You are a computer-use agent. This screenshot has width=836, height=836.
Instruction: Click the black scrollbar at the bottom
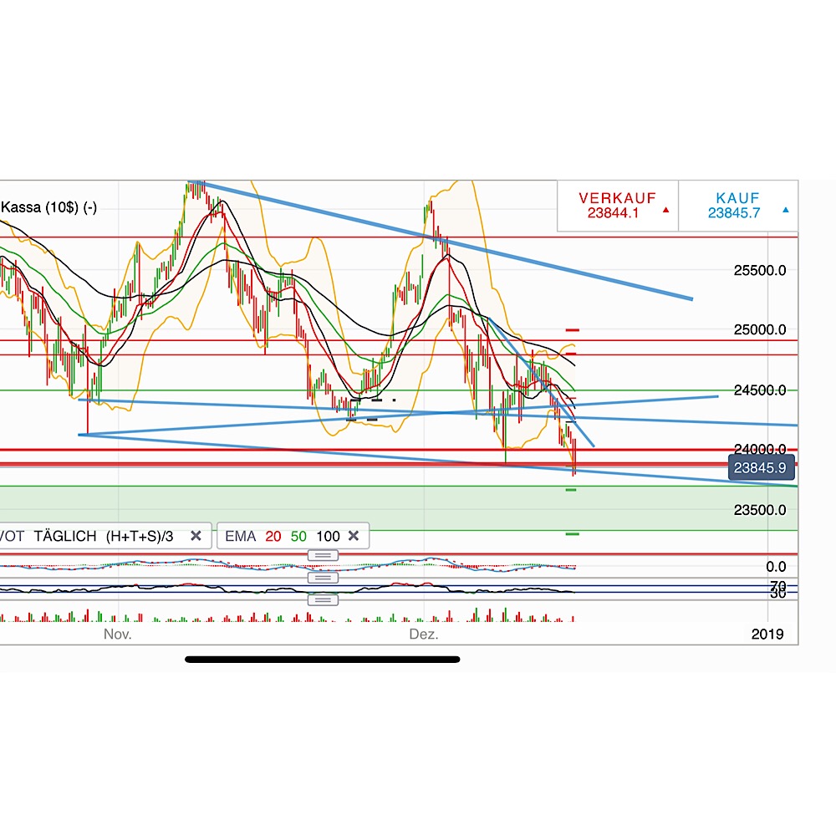click(x=322, y=660)
